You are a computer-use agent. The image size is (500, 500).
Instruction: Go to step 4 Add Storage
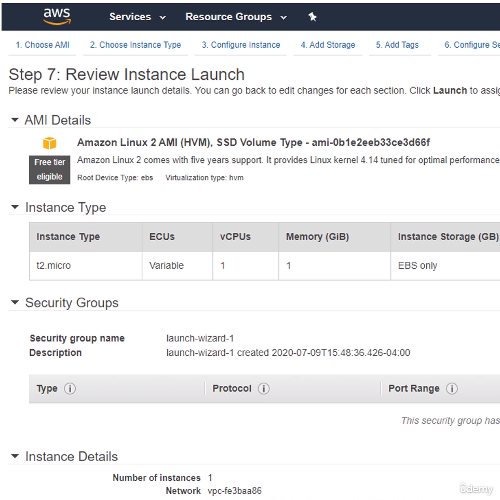coord(328,45)
